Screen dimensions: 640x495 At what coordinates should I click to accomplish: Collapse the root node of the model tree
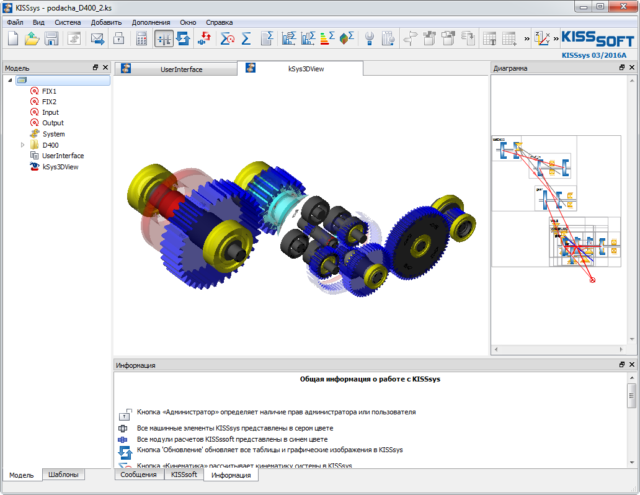click(x=10, y=80)
